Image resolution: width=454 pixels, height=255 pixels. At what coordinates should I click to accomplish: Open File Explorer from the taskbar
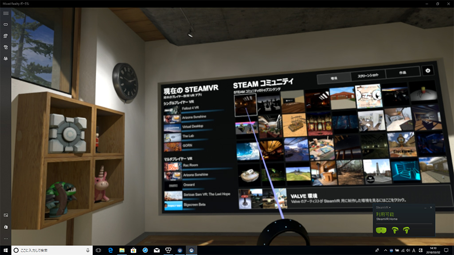tap(122, 251)
